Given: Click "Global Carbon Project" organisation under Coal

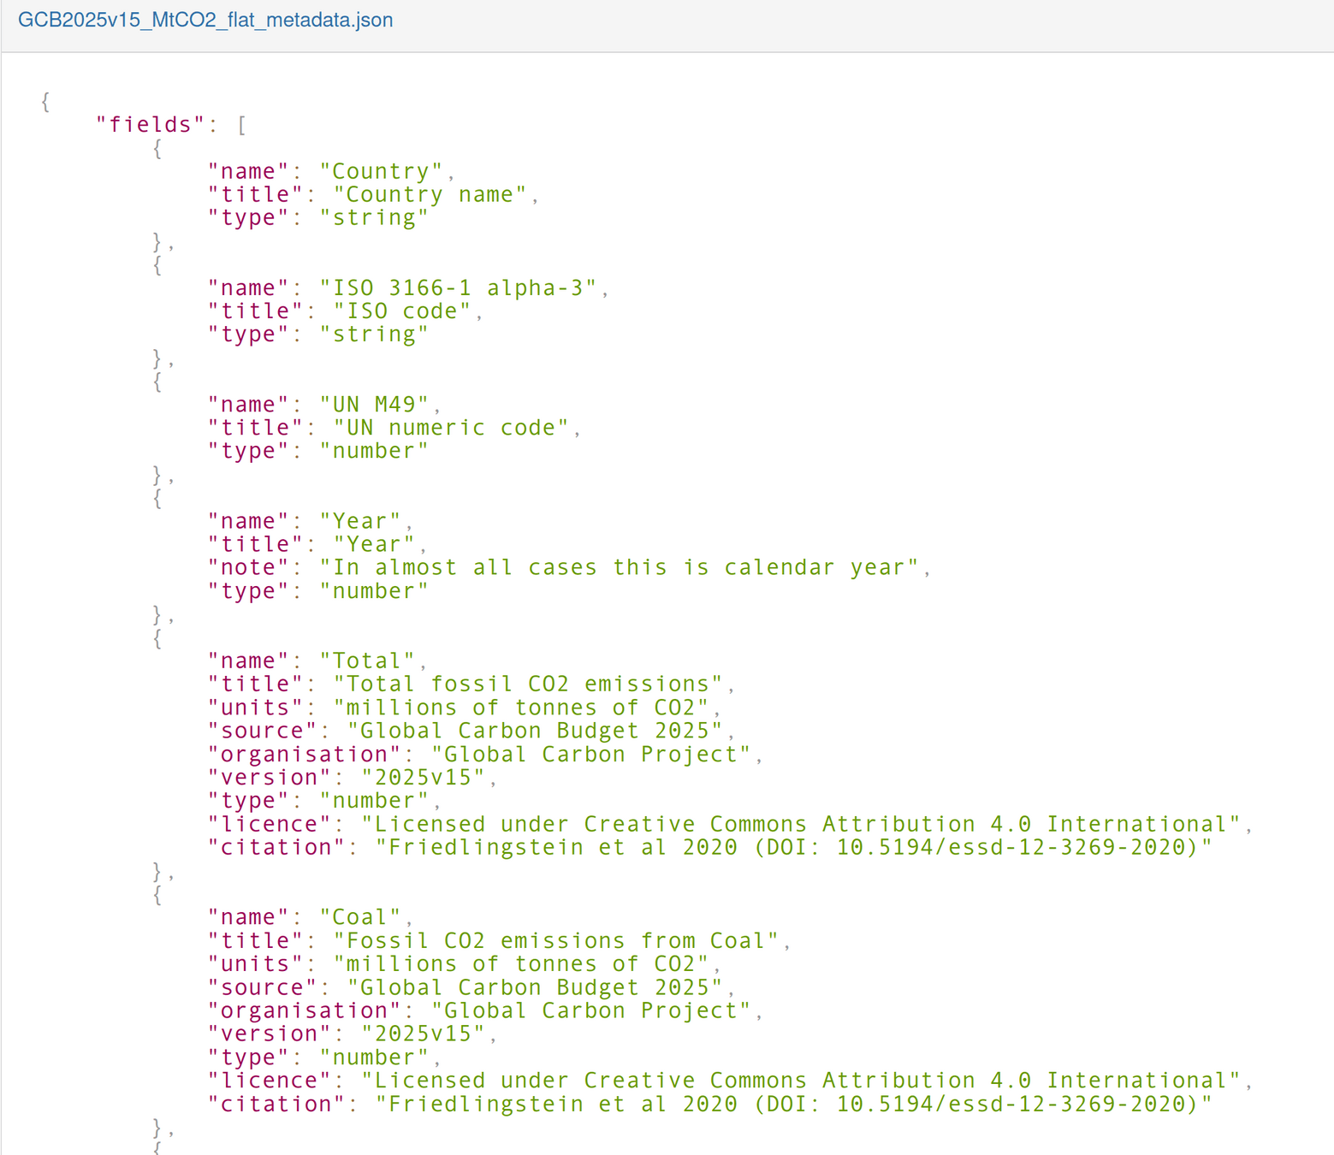Looking at the screenshot, I should pyautogui.click(x=590, y=1010).
